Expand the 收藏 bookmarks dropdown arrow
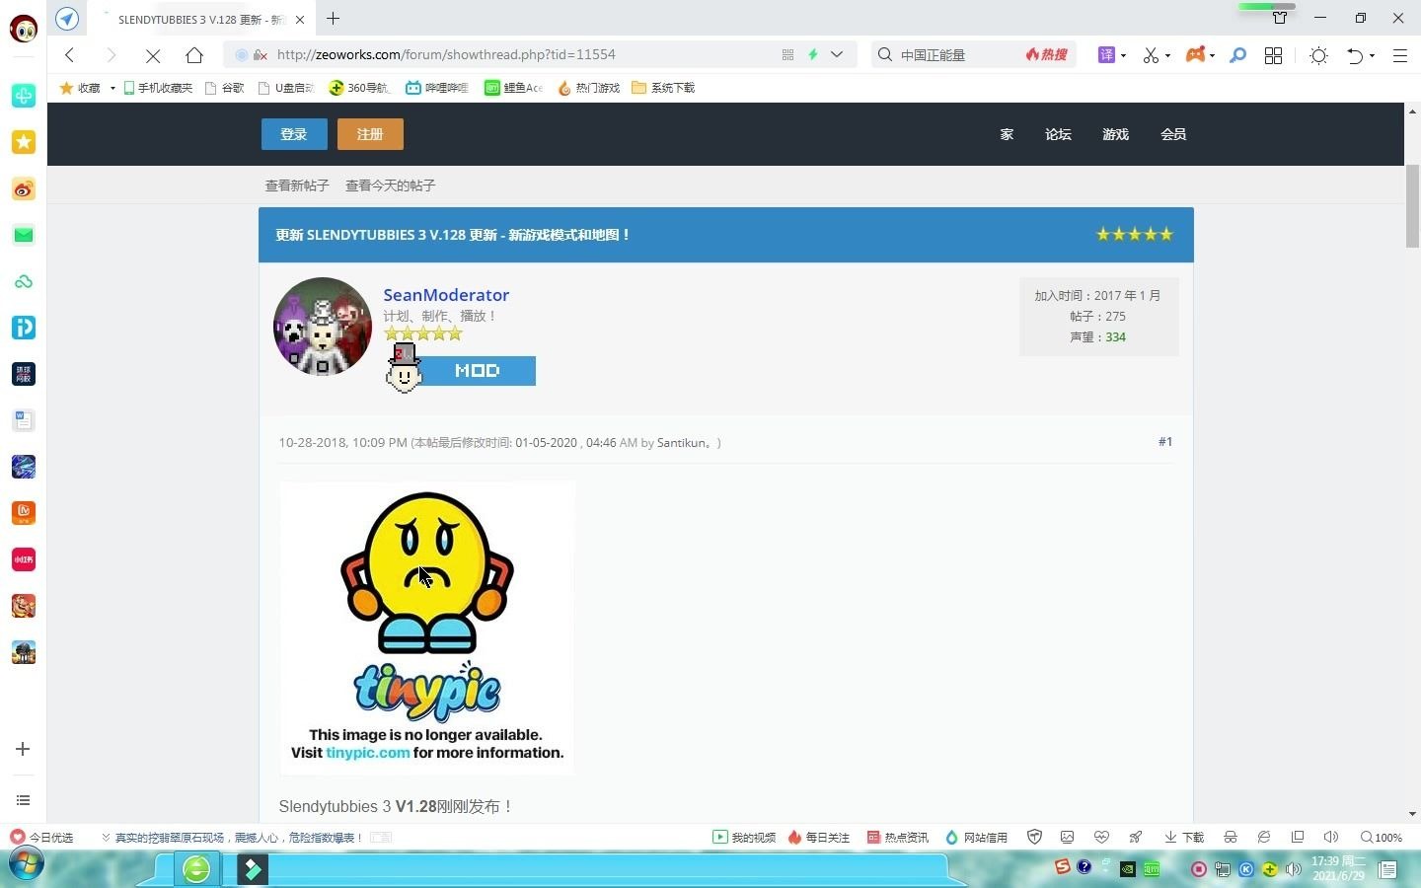This screenshot has height=888, width=1421. pyautogui.click(x=112, y=88)
